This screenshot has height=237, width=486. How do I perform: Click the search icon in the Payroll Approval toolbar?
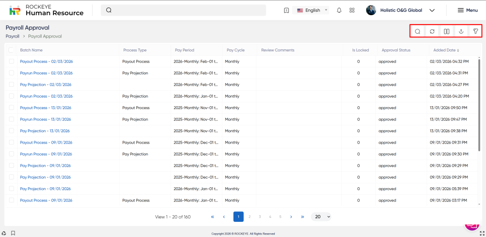[418, 31]
